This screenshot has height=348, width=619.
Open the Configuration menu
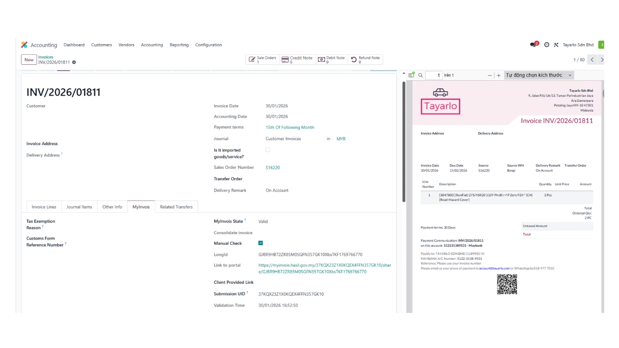pos(208,45)
